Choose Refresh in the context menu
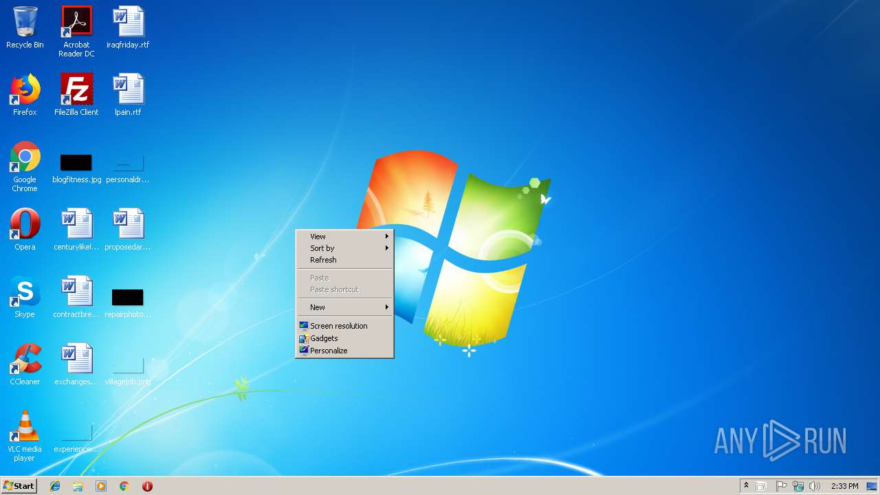 [x=344, y=260]
